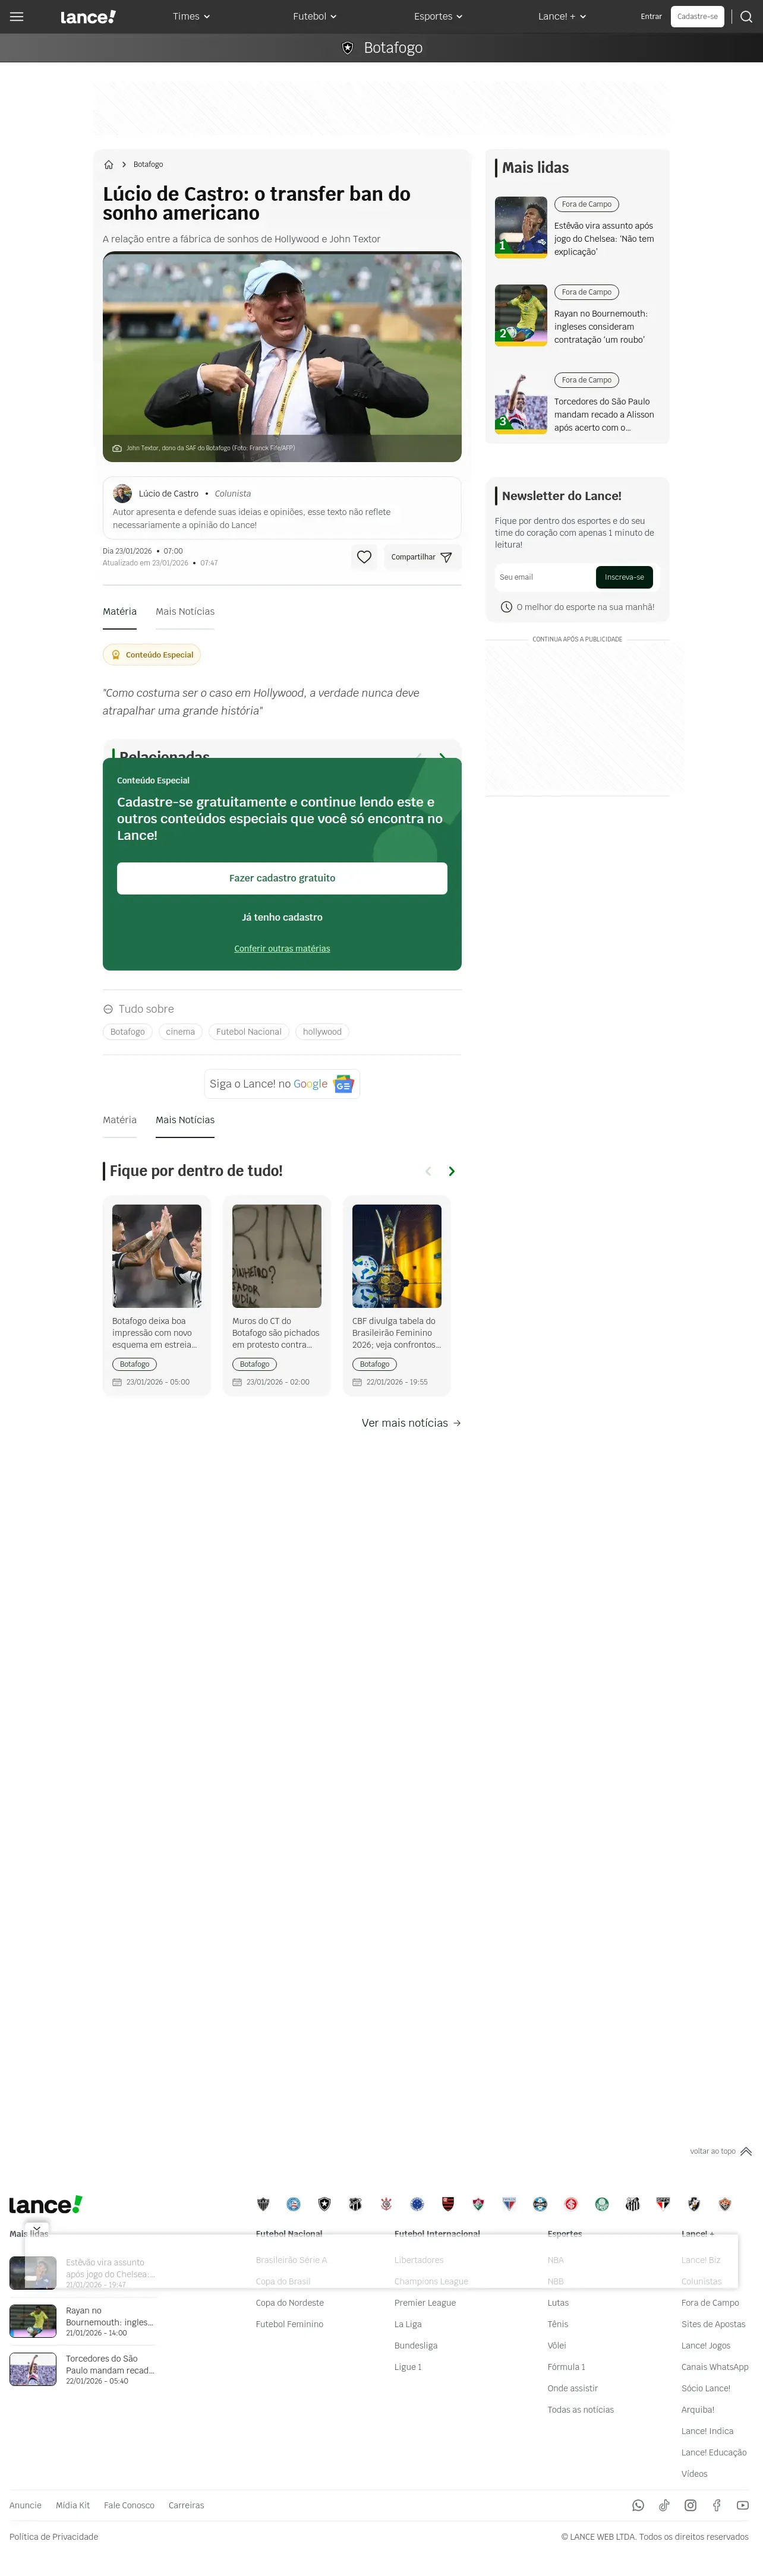
Task: Open TikTok icon in footer
Action: pyautogui.click(x=664, y=2505)
